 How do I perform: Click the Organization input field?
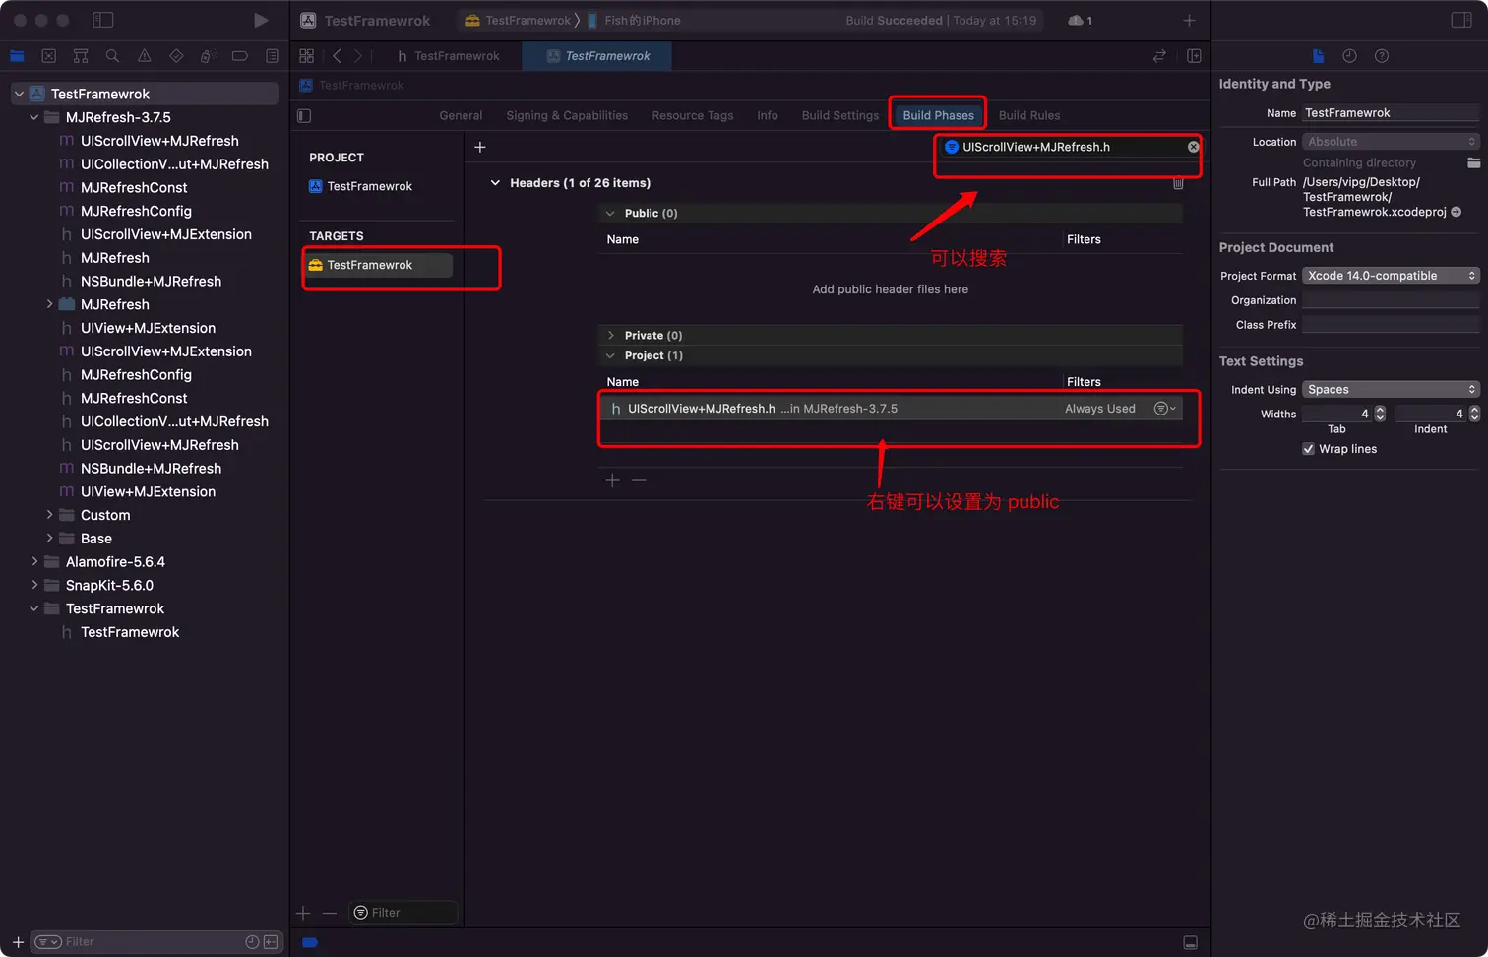tap(1391, 300)
